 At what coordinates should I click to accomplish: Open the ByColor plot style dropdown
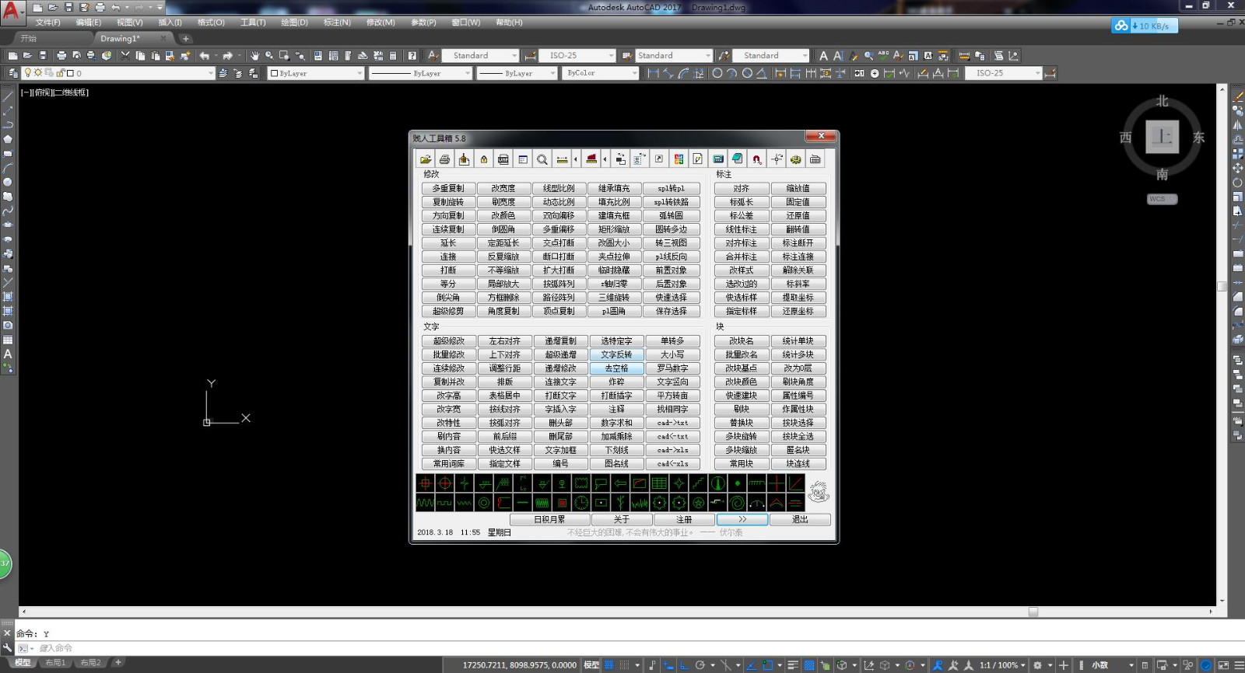(601, 73)
